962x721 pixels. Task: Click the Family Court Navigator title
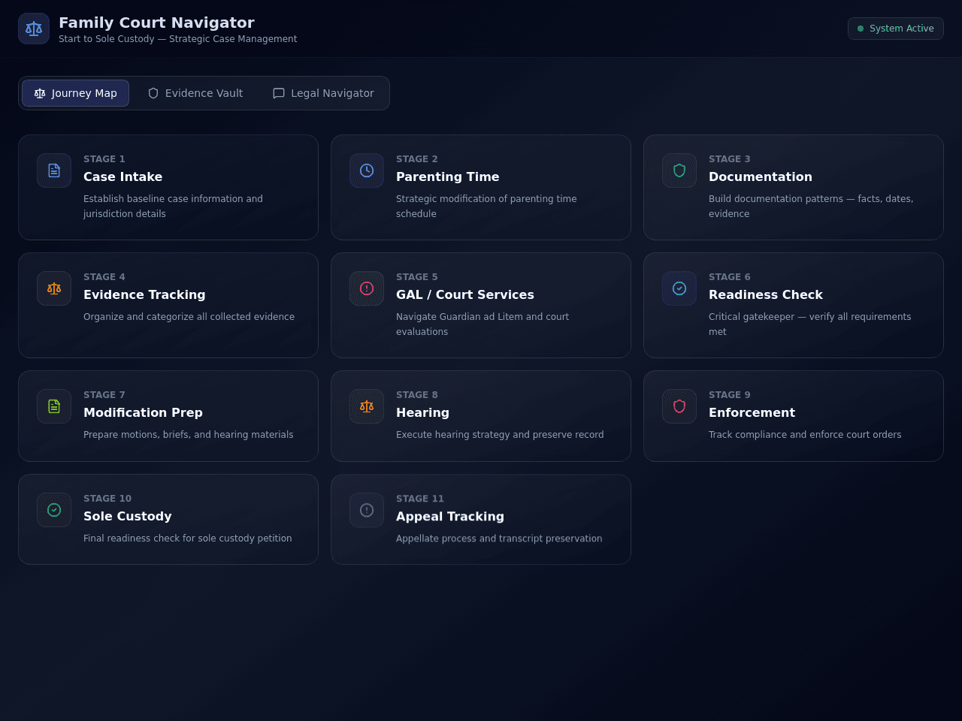[x=156, y=23]
